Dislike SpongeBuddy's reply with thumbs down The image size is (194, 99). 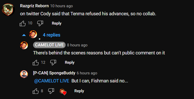(51, 91)
